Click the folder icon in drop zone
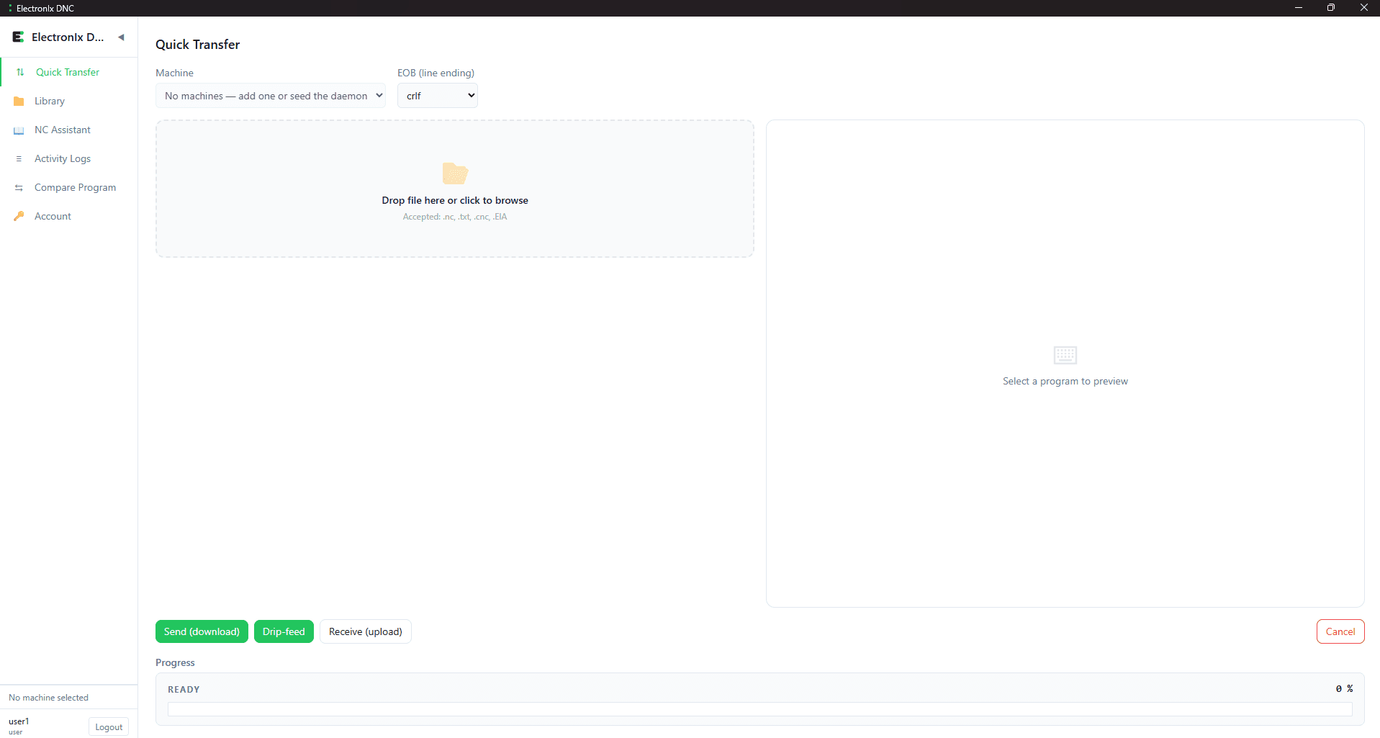The image size is (1380, 738). tap(455, 174)
